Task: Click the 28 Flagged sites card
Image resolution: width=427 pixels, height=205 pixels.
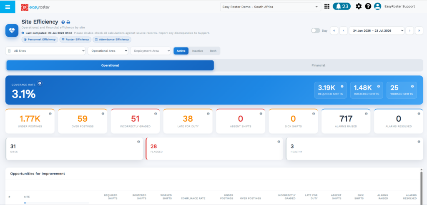Action: click(x=214, y=149)
